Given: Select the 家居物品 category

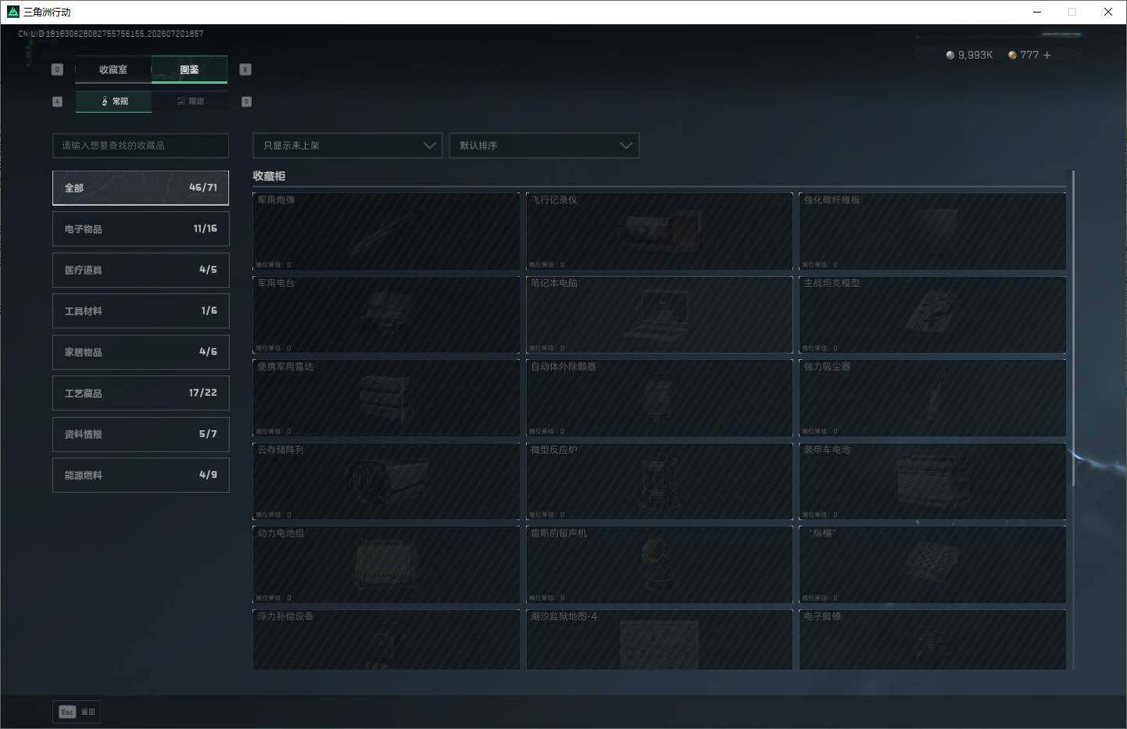Looking at the screenshot, I should (141, 352).
